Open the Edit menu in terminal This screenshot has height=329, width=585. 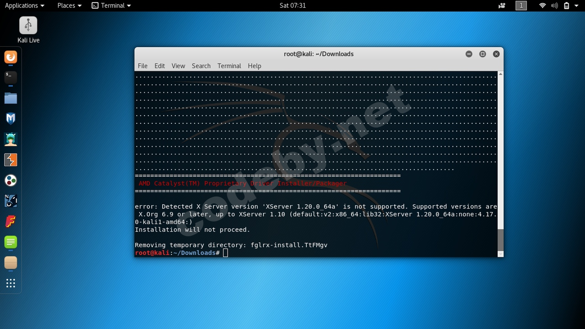160,66
